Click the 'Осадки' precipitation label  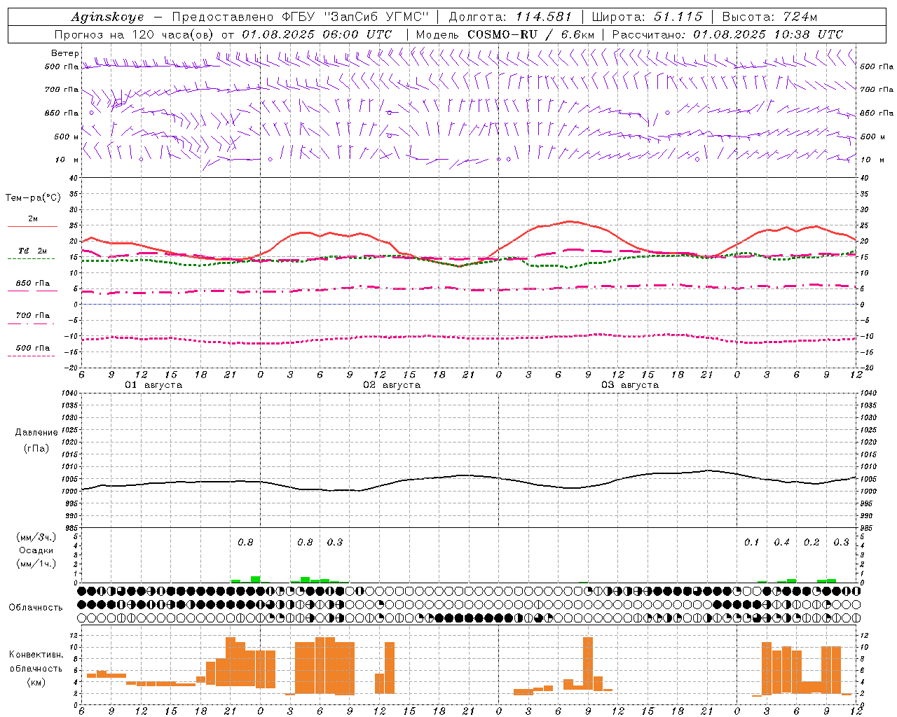point(36,550)
